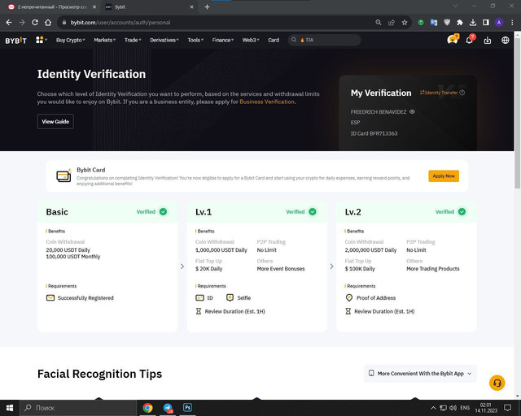Open Photoshop from the taskbar
The width and height of the screenshot is (521, 416).
pos(188,408)
